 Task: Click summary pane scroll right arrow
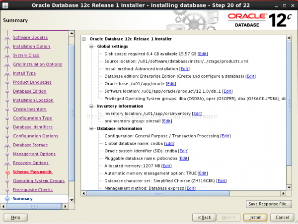pos(284,193)
